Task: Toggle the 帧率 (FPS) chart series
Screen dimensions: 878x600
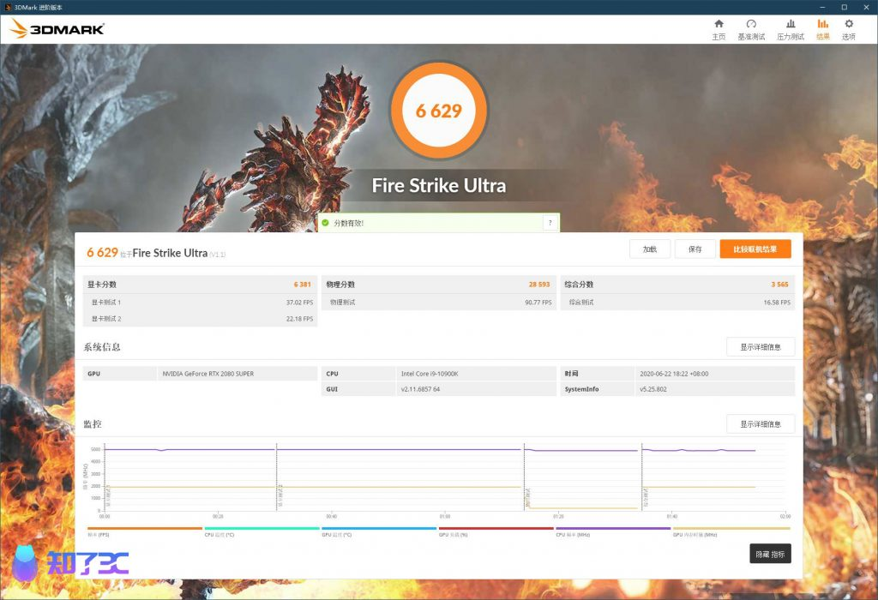Action: 144,531
